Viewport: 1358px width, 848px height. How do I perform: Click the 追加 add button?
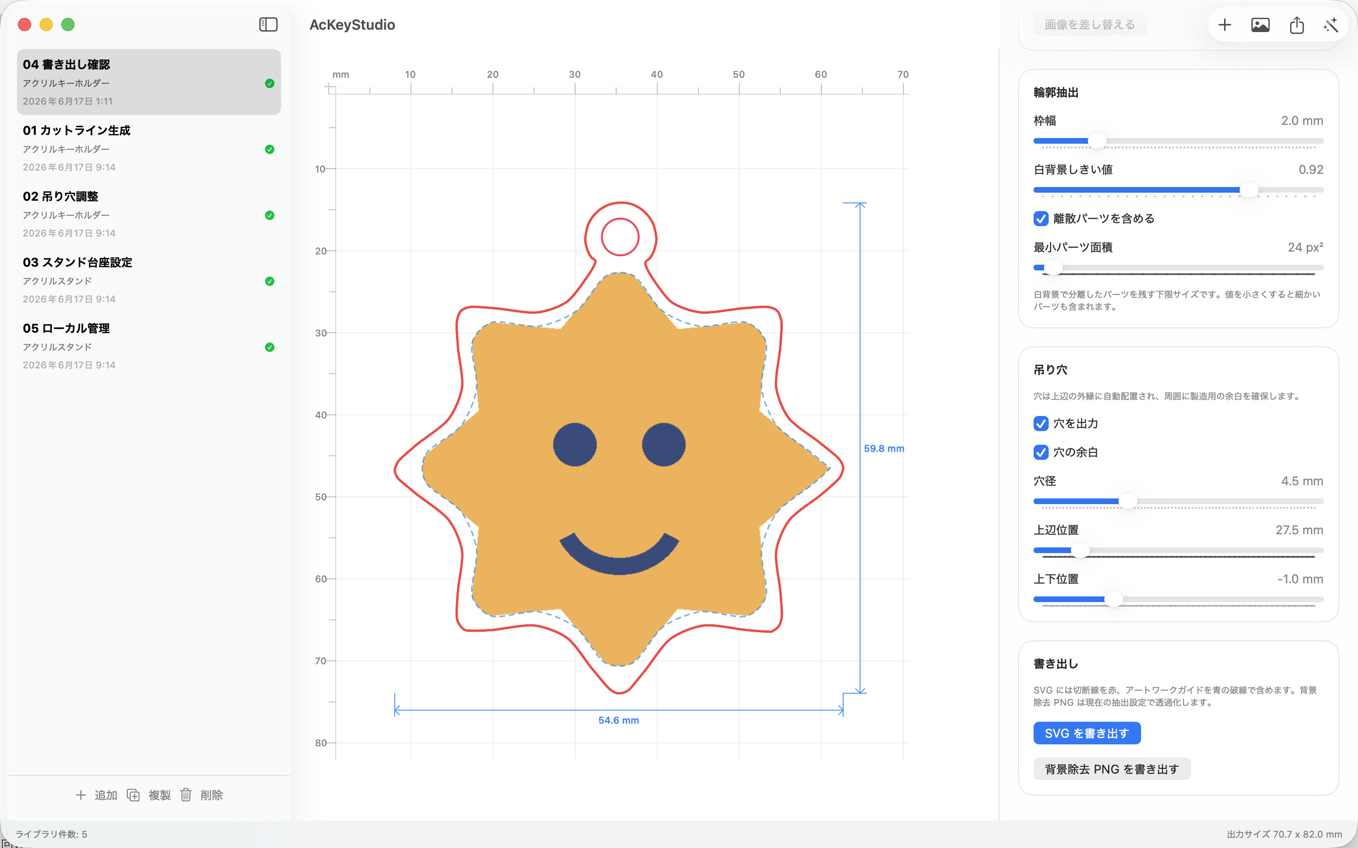point(96,795)
